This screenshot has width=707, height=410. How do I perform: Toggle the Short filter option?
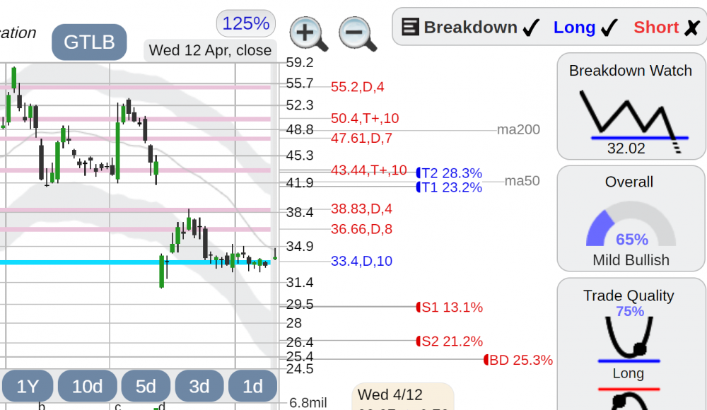point(667,28)
